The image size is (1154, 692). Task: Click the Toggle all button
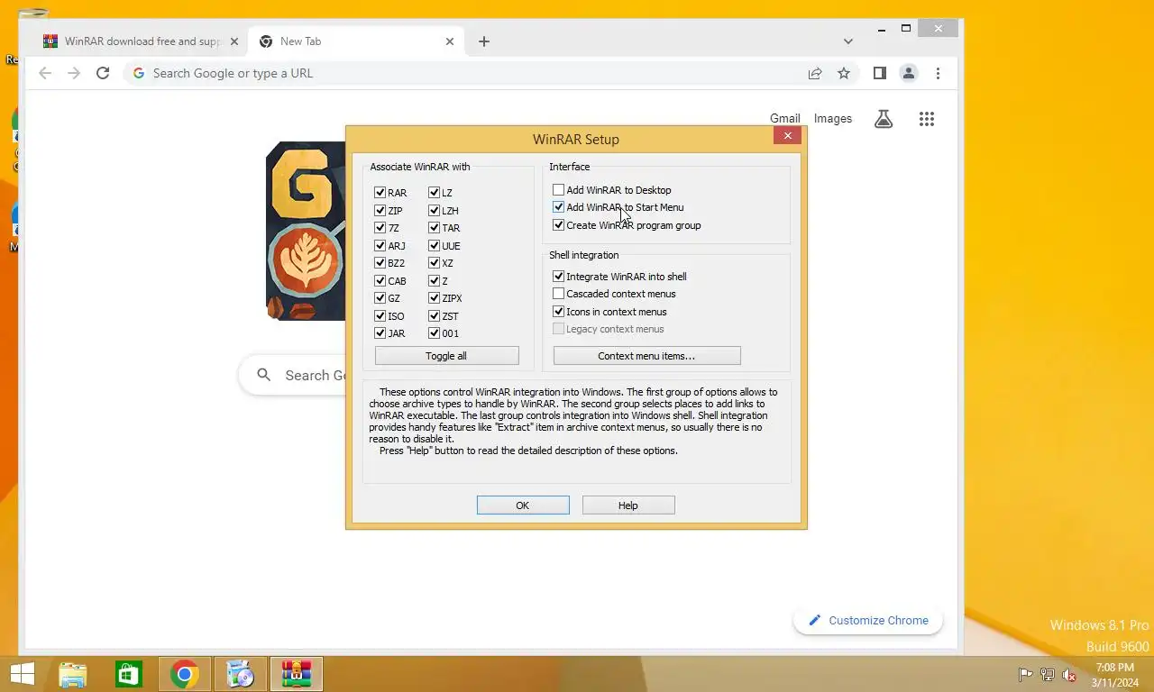click(446, 356)
